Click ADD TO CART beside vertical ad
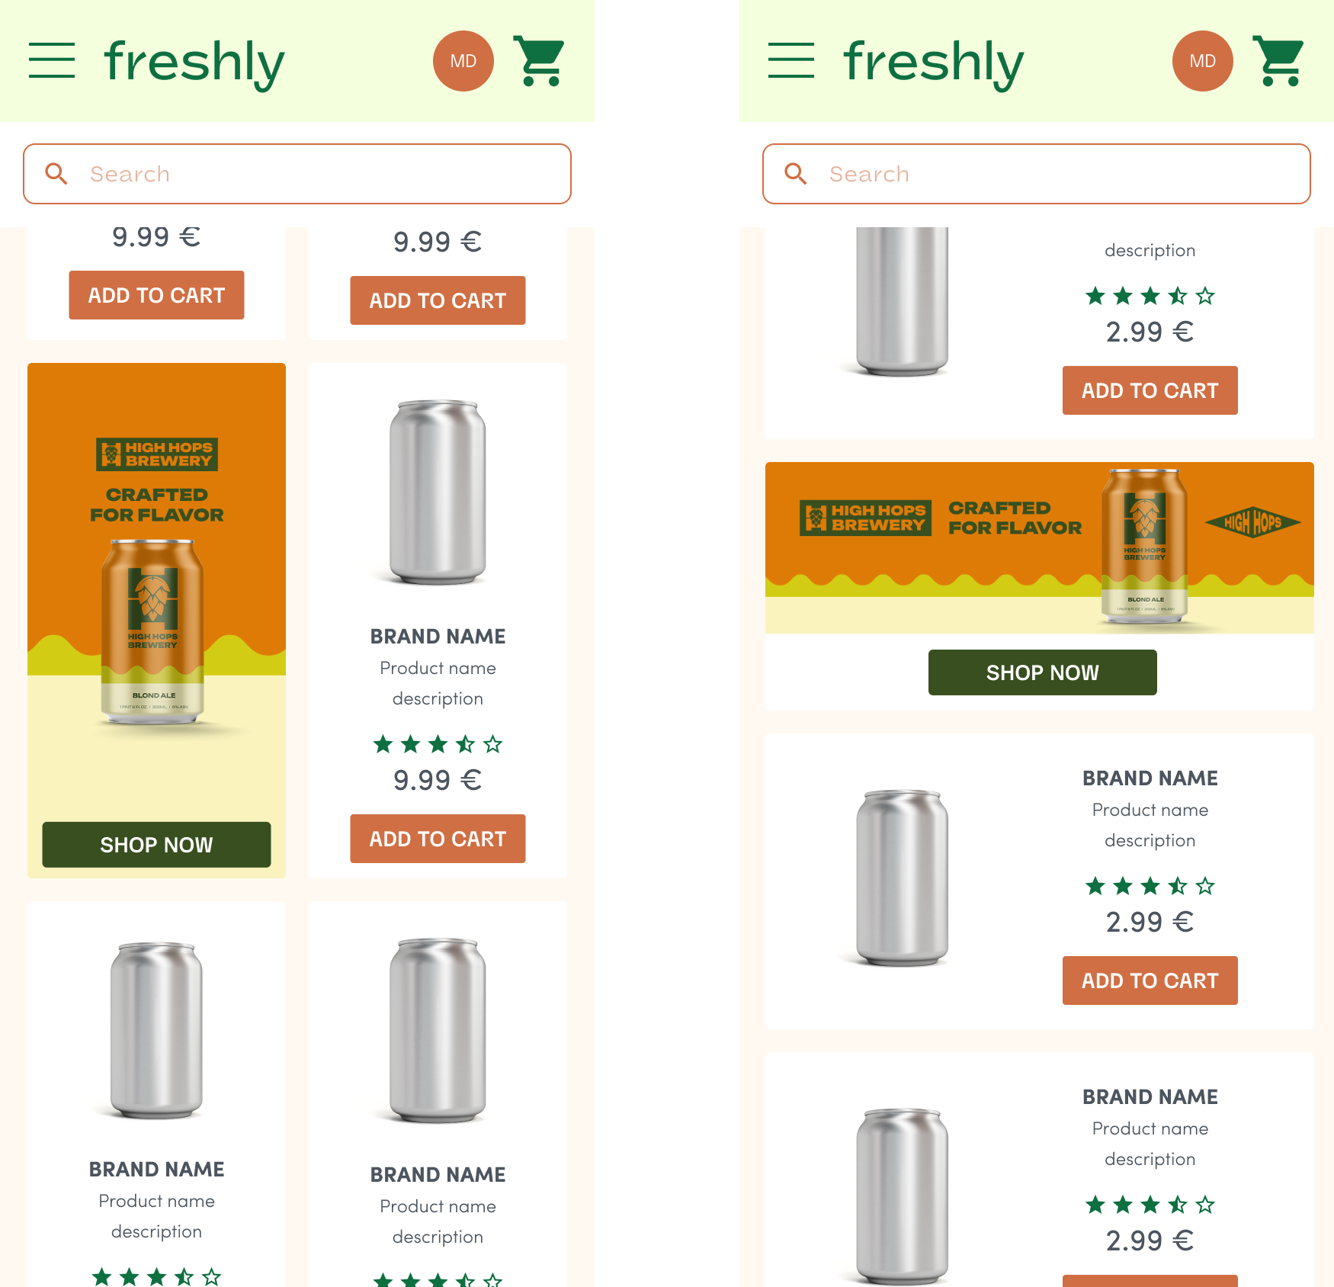The width and height of the screenshot is (1334, 1287). (x=438, y=839)
